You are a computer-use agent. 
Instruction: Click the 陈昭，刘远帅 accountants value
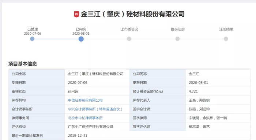tap(199, 109)
